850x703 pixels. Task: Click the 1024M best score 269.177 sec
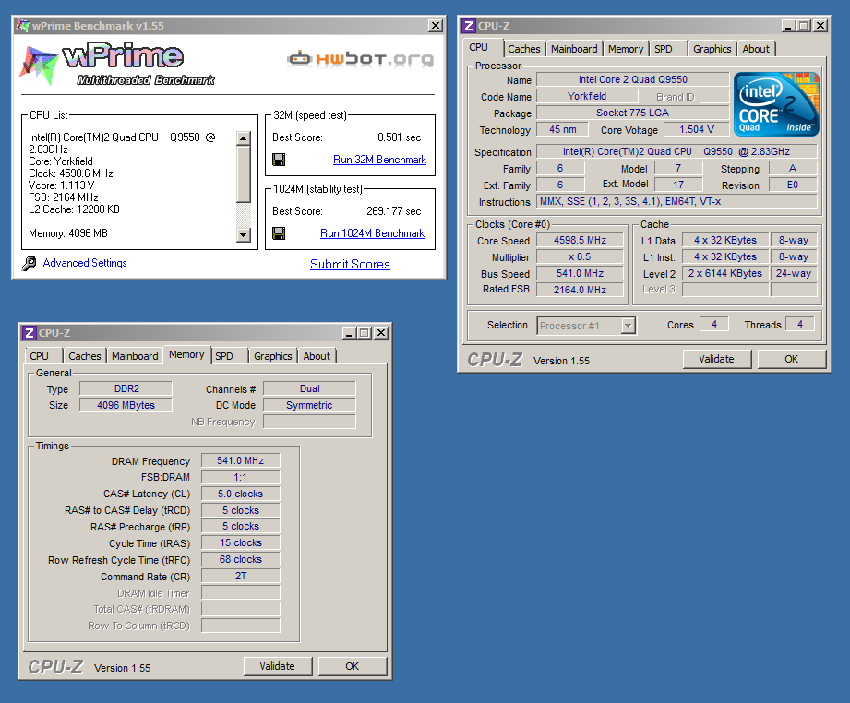[x=393, y=211]
